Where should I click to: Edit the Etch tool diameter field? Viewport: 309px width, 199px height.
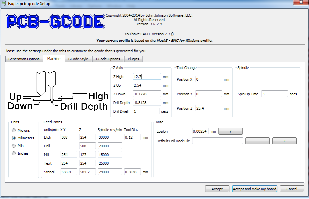click(x=133, y=137)
